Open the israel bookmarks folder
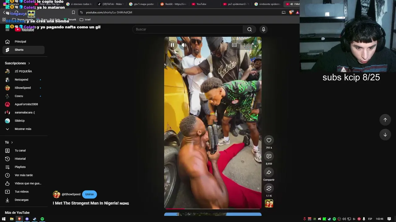The height and width of the screenshot is (222, 396). (85, 19)
